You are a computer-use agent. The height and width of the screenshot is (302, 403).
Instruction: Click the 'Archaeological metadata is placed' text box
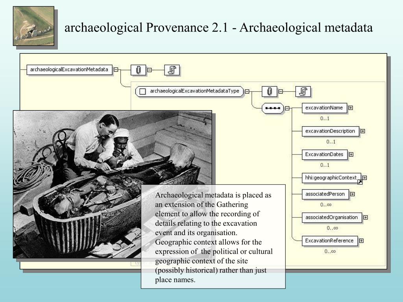coord(213,236)
